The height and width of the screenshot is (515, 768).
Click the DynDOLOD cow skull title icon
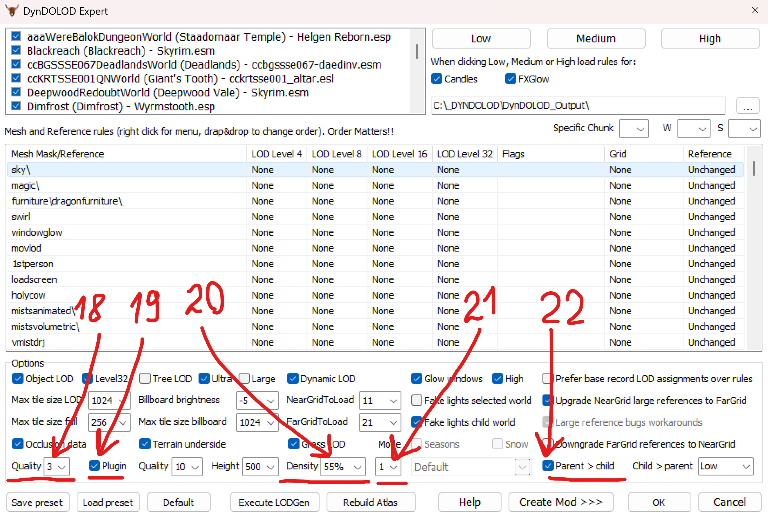[12, 11]
